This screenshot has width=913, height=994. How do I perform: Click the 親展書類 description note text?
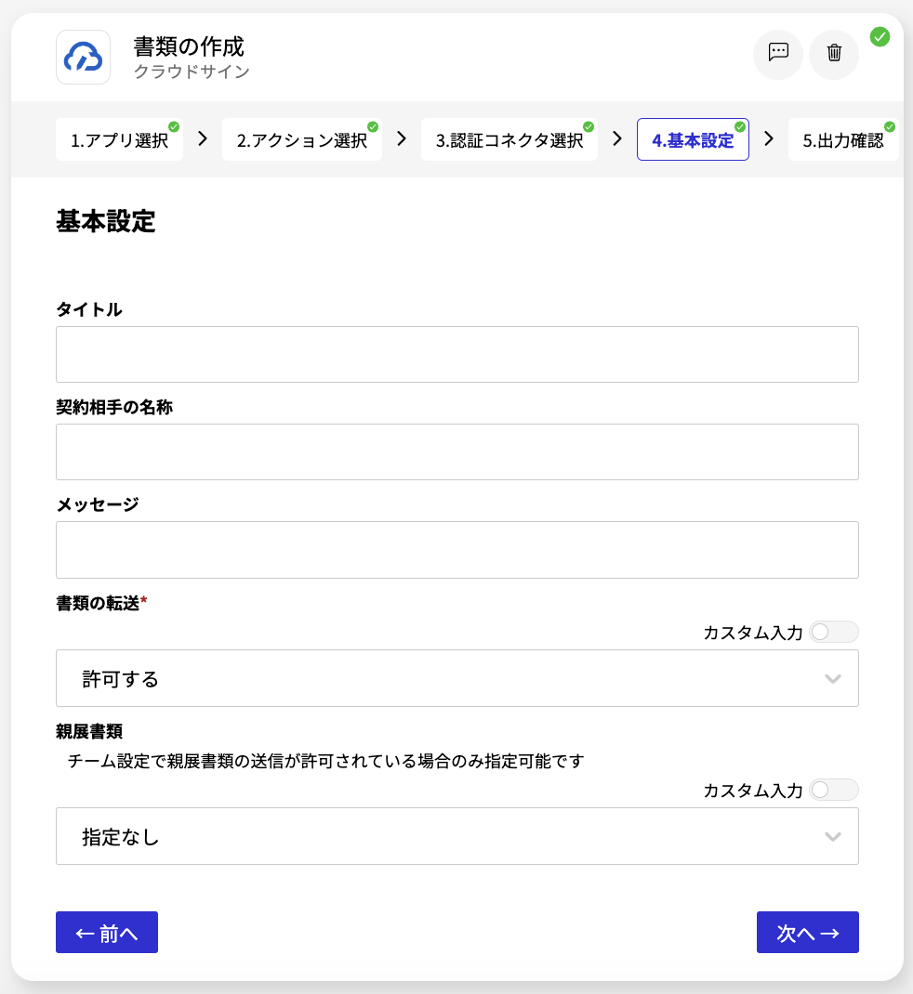coord(325,761)
